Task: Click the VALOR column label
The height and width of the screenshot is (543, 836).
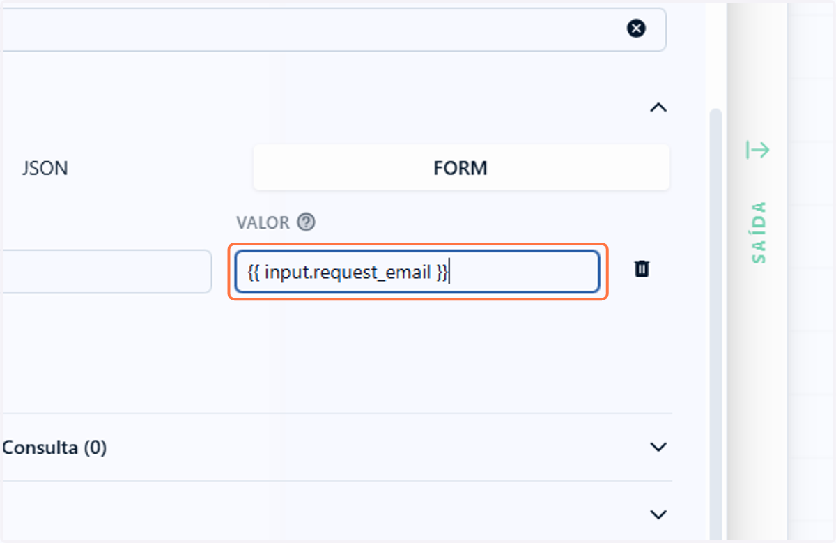Action: click(263, 223)
